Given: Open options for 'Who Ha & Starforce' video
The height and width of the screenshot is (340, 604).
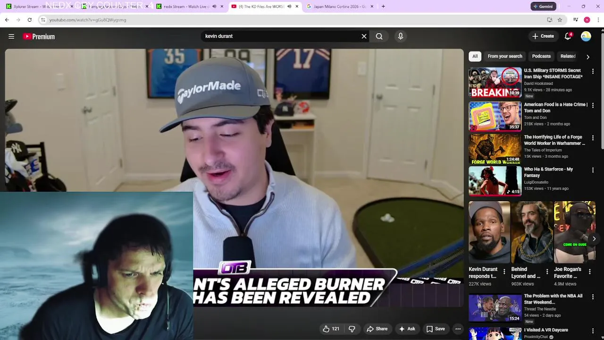Looking at the screenshot, I should click(593, 170).
